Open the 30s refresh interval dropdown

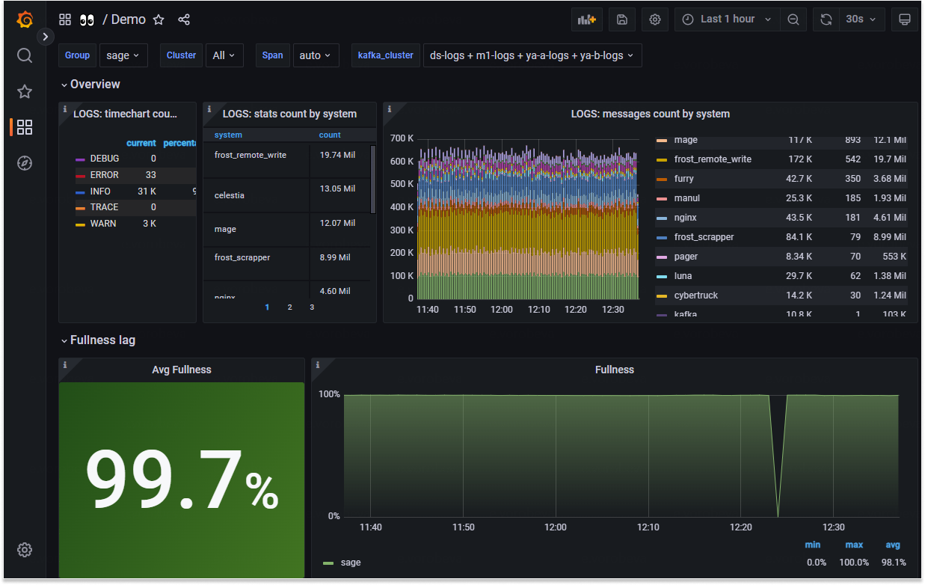[x=862, y=19]
